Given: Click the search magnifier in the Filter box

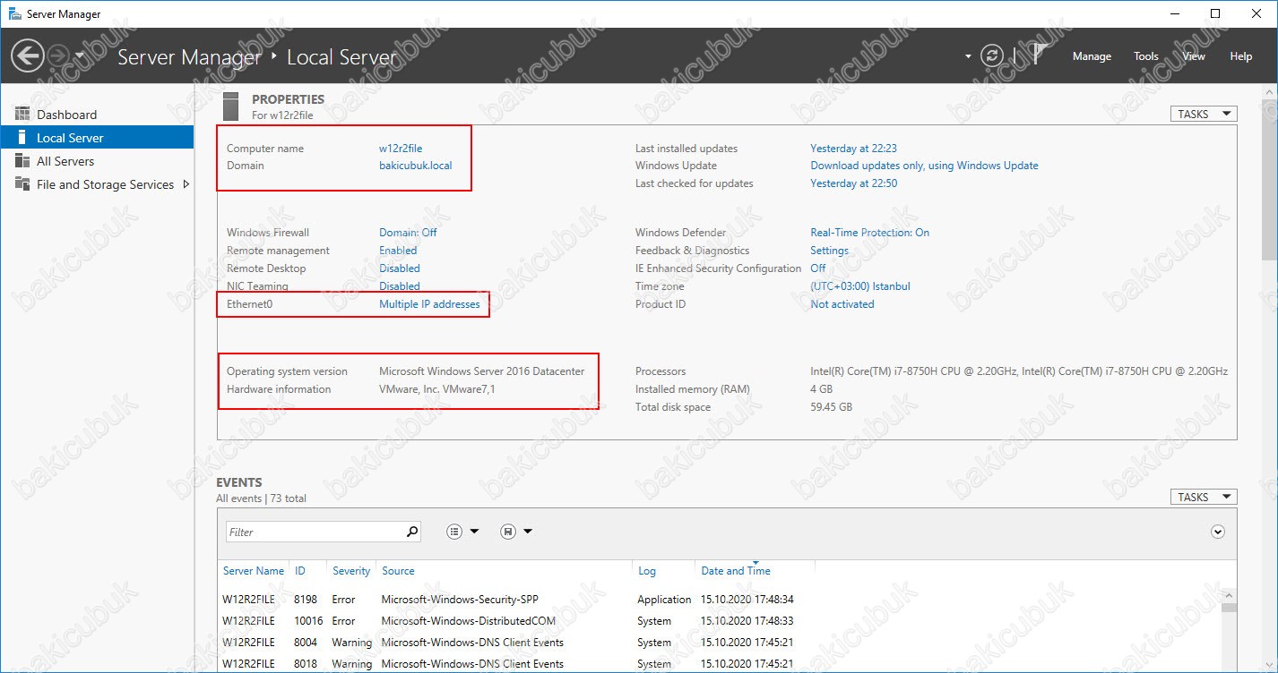Looking at the screenshot, I should click(x=412, y=532).
